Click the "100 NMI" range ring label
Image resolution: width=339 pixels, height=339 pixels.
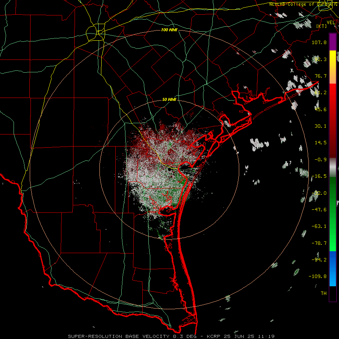(x=169, y=30)
